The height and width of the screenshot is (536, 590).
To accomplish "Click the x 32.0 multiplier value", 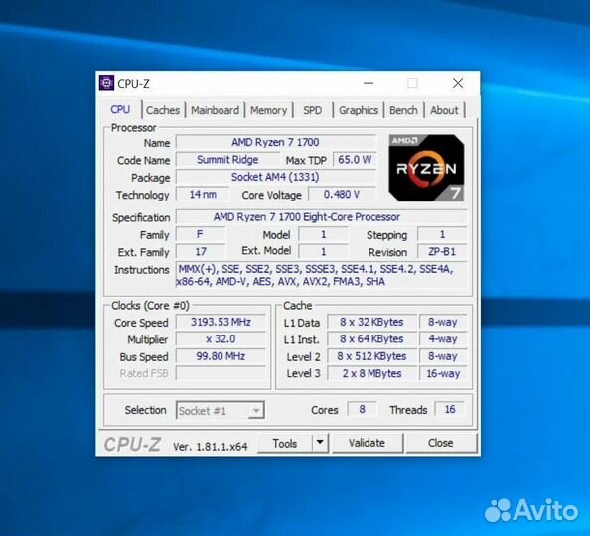I will click(221, 339).
